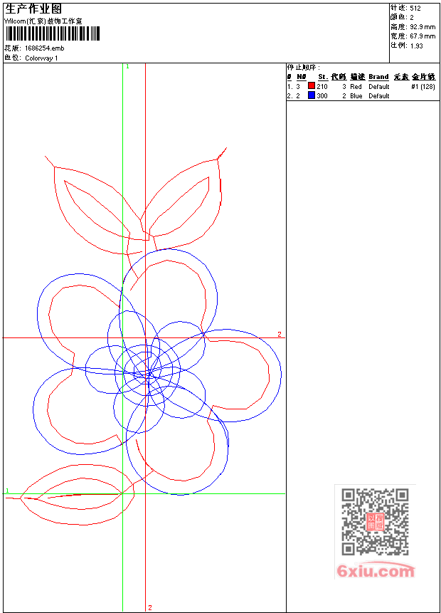Click the red '2' marker ending the horizontal line
This screenshot has width=441, height=613.
(280, 334)
